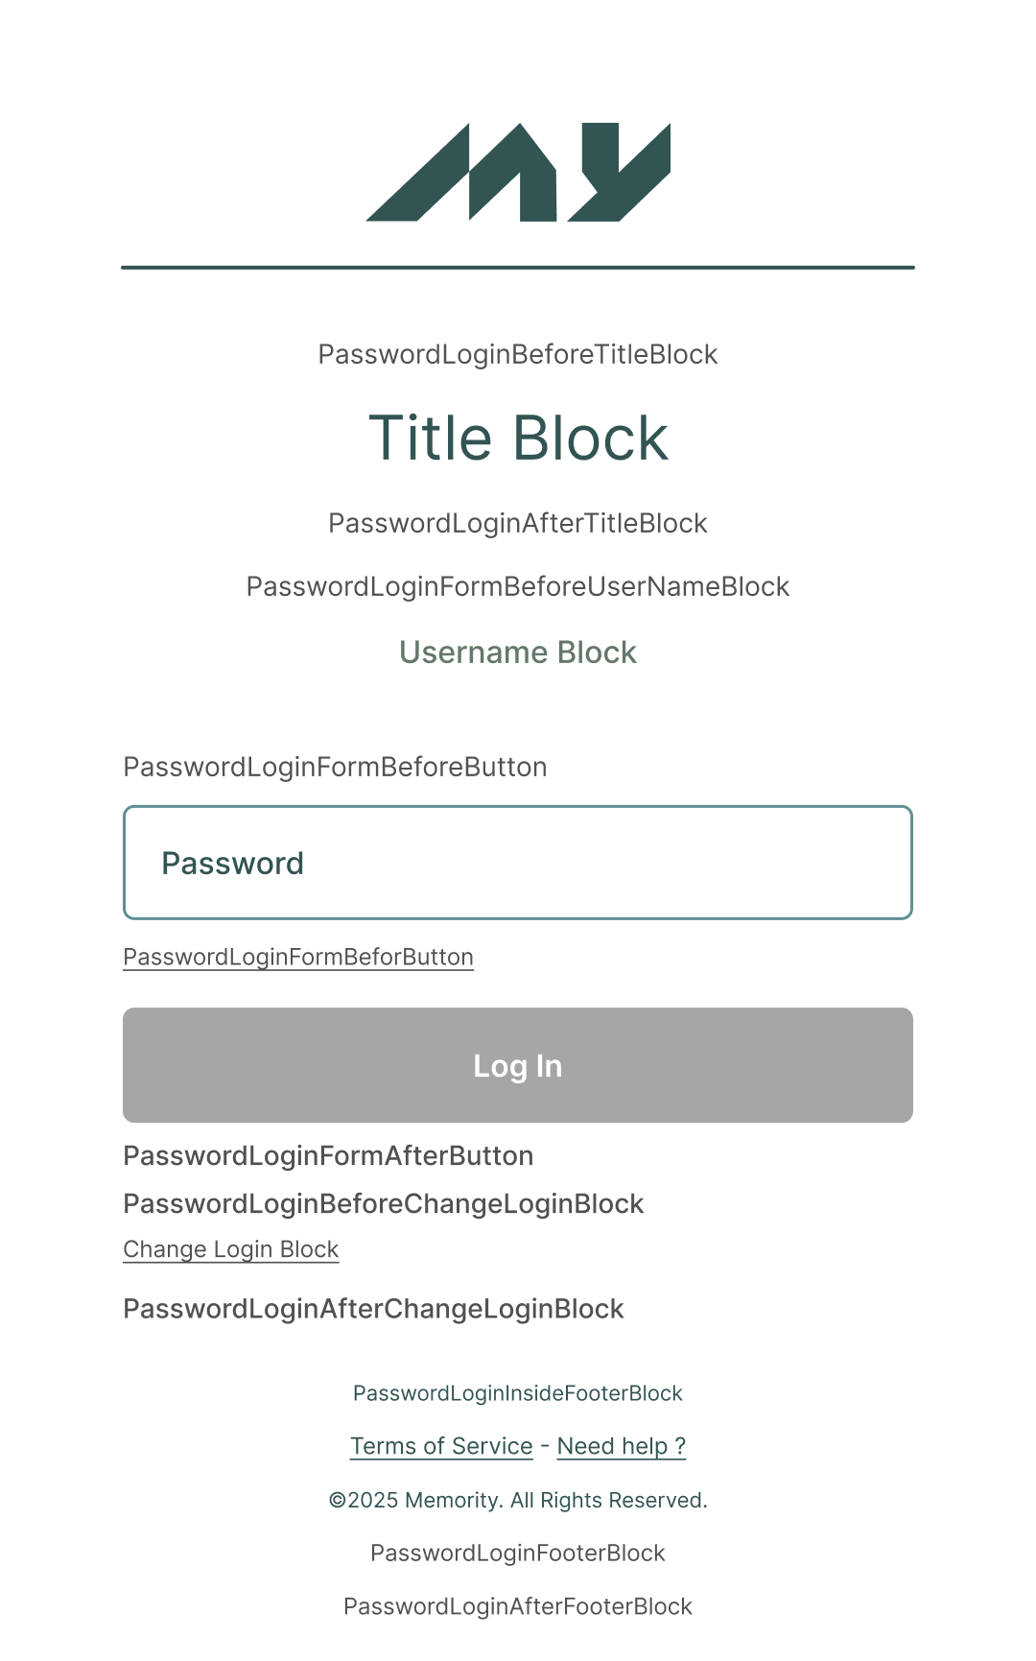The width and height of the screenshot is (1036, 1661).
Task: Click the PasswordLoginFooterBlock text
Action: tap(518, 1552)
